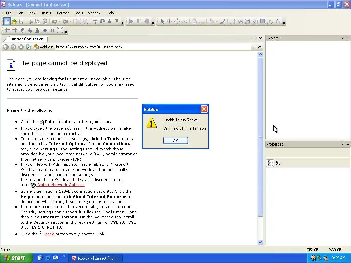Click the zoom extents expand icon
The height and width of the screenshot is (263, 351).
point(60,30)
